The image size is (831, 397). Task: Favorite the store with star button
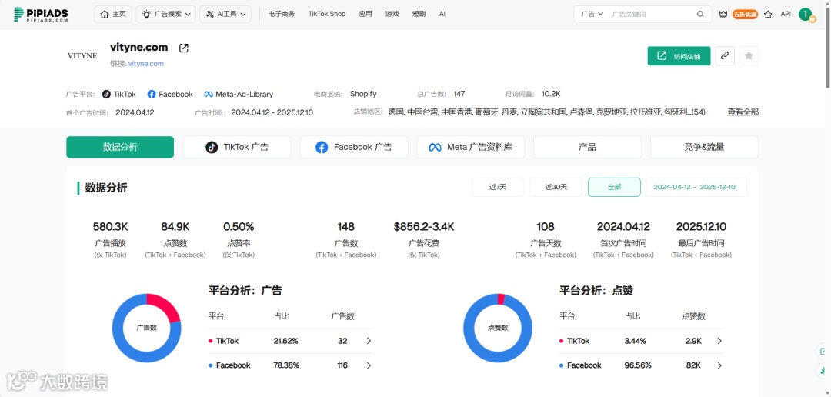[749, 55]
